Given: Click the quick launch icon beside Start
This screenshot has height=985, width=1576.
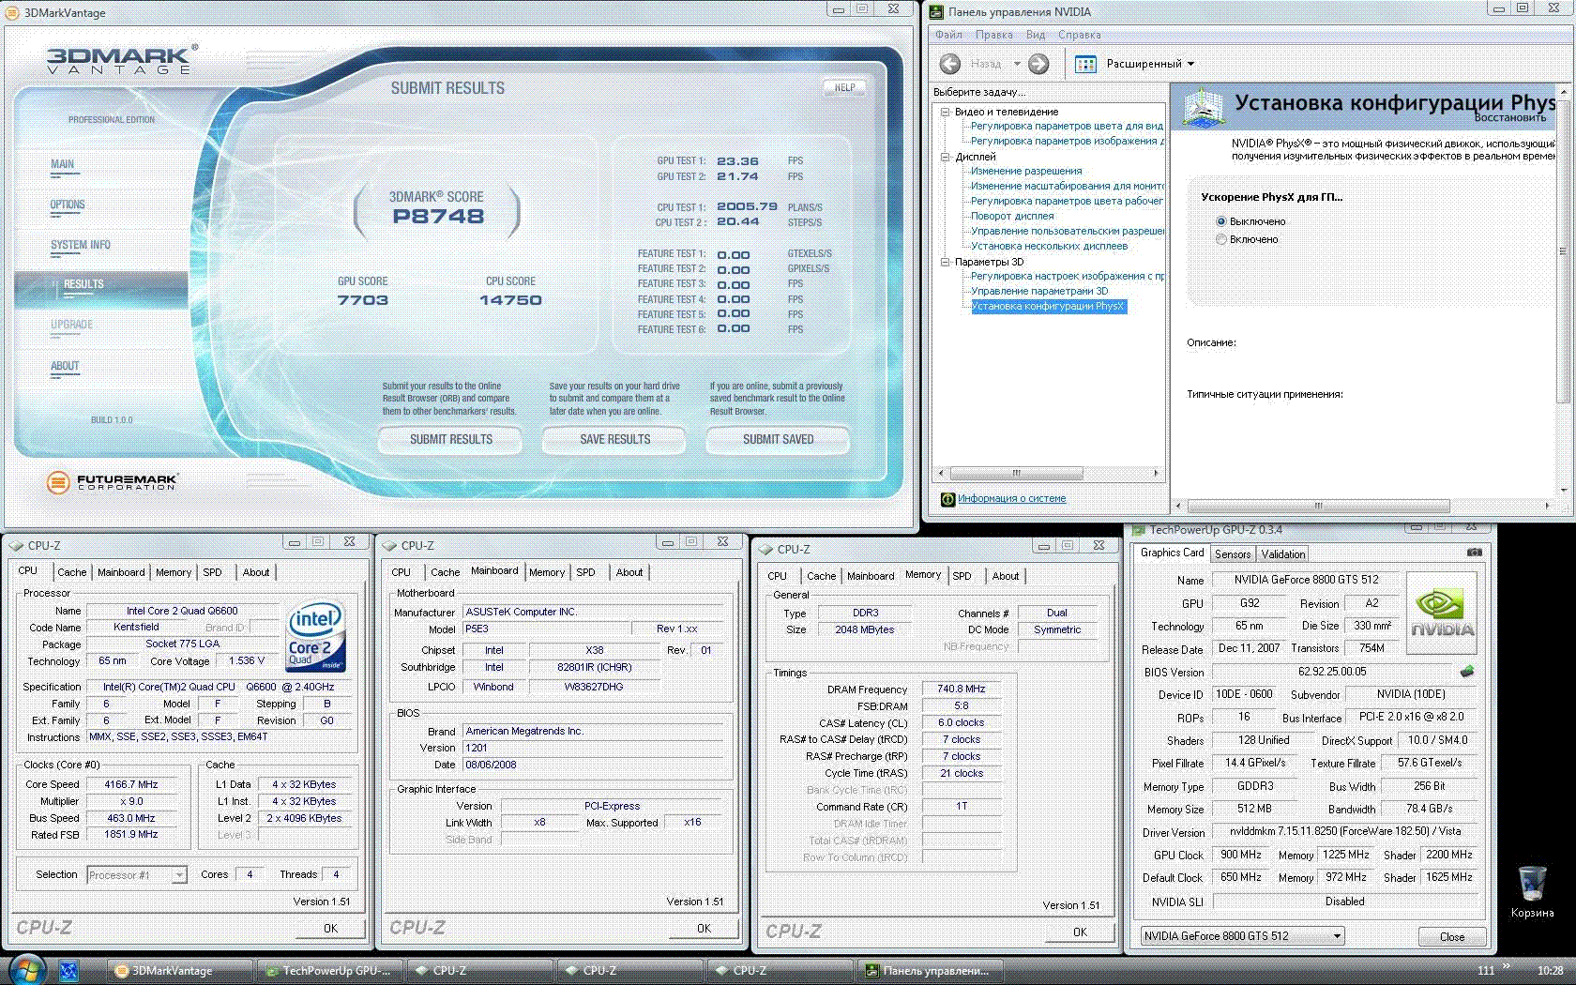Looking at the screenshot, I should [x=68, y=971].
